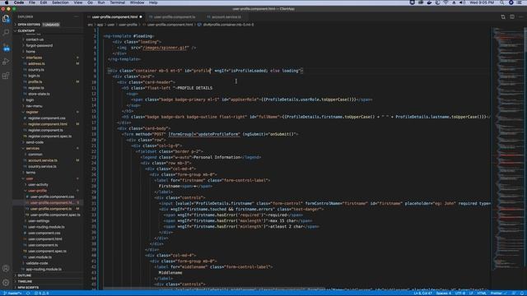Open the Terminal menu
Viewport: 527px width, 296px height.
[117, 2]
